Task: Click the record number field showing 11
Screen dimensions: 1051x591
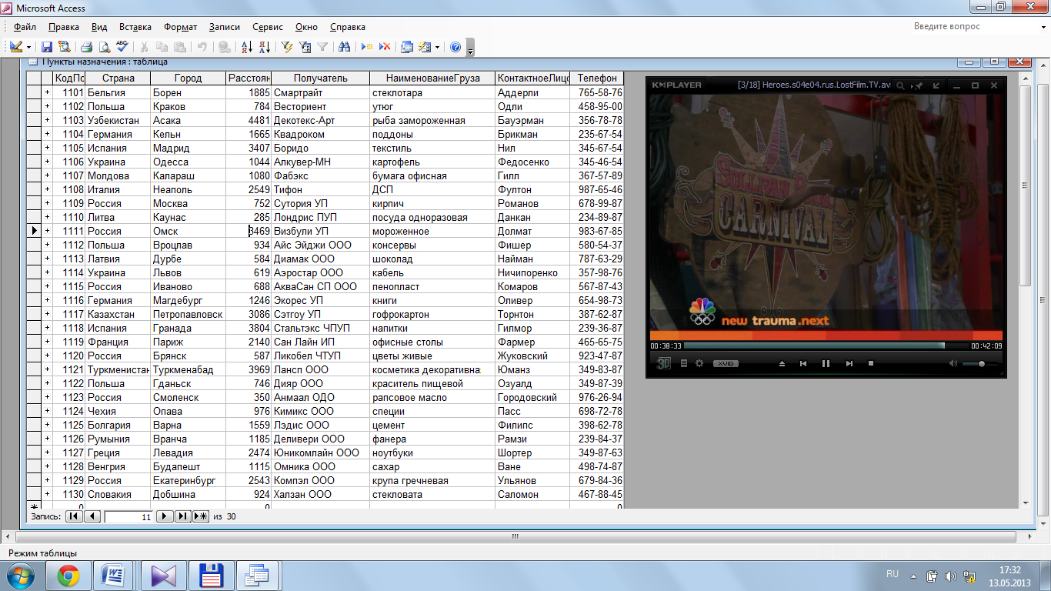Action: point(128,516)
